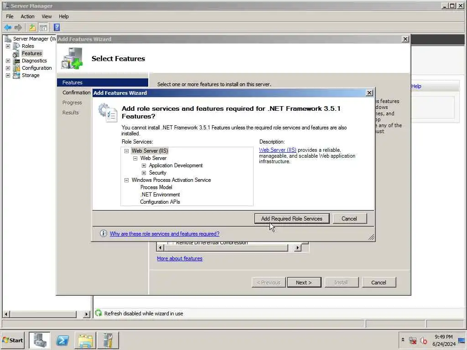Click the Up one level folder icon
This screenshot has height=350, width=467.
pos(32,28)
